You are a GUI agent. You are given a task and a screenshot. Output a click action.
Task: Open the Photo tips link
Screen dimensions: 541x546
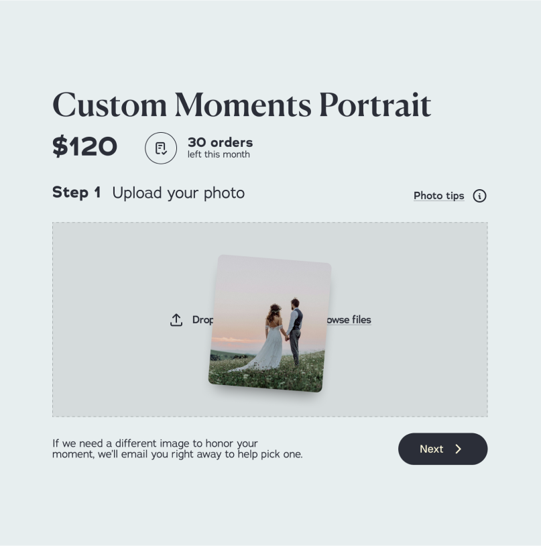point(438,196)
